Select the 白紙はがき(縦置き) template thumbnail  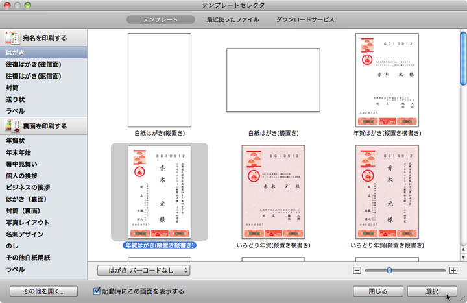(x=159, y=80)
